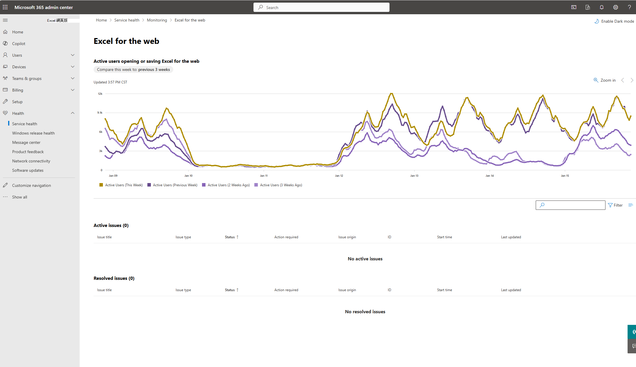
Task: Expand the Devices section chevron
Action: coord(73,67)
